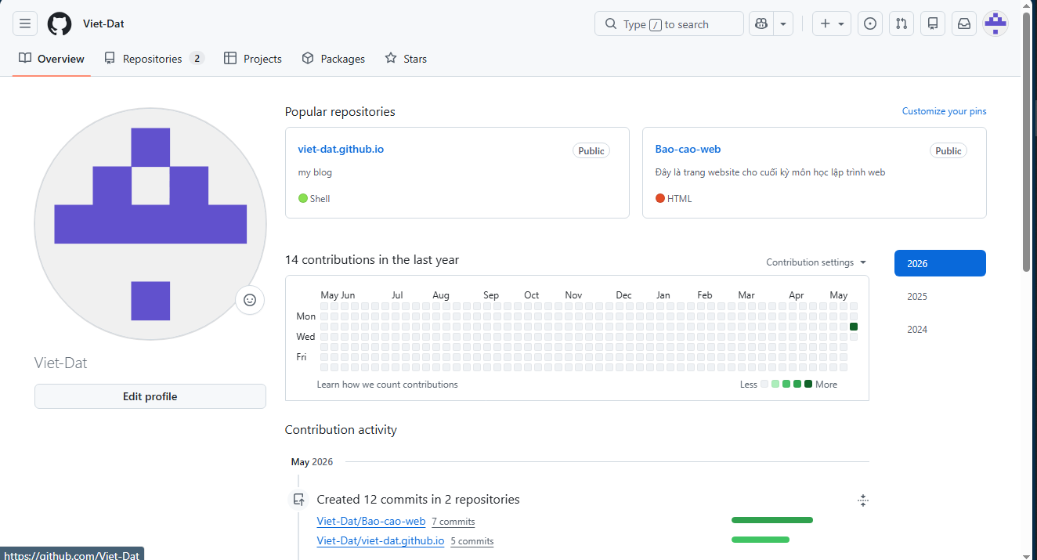Click the Bao-cao-web commits progress bar
The width and height of the screenshot is (1037, 560).
point(772,520)
